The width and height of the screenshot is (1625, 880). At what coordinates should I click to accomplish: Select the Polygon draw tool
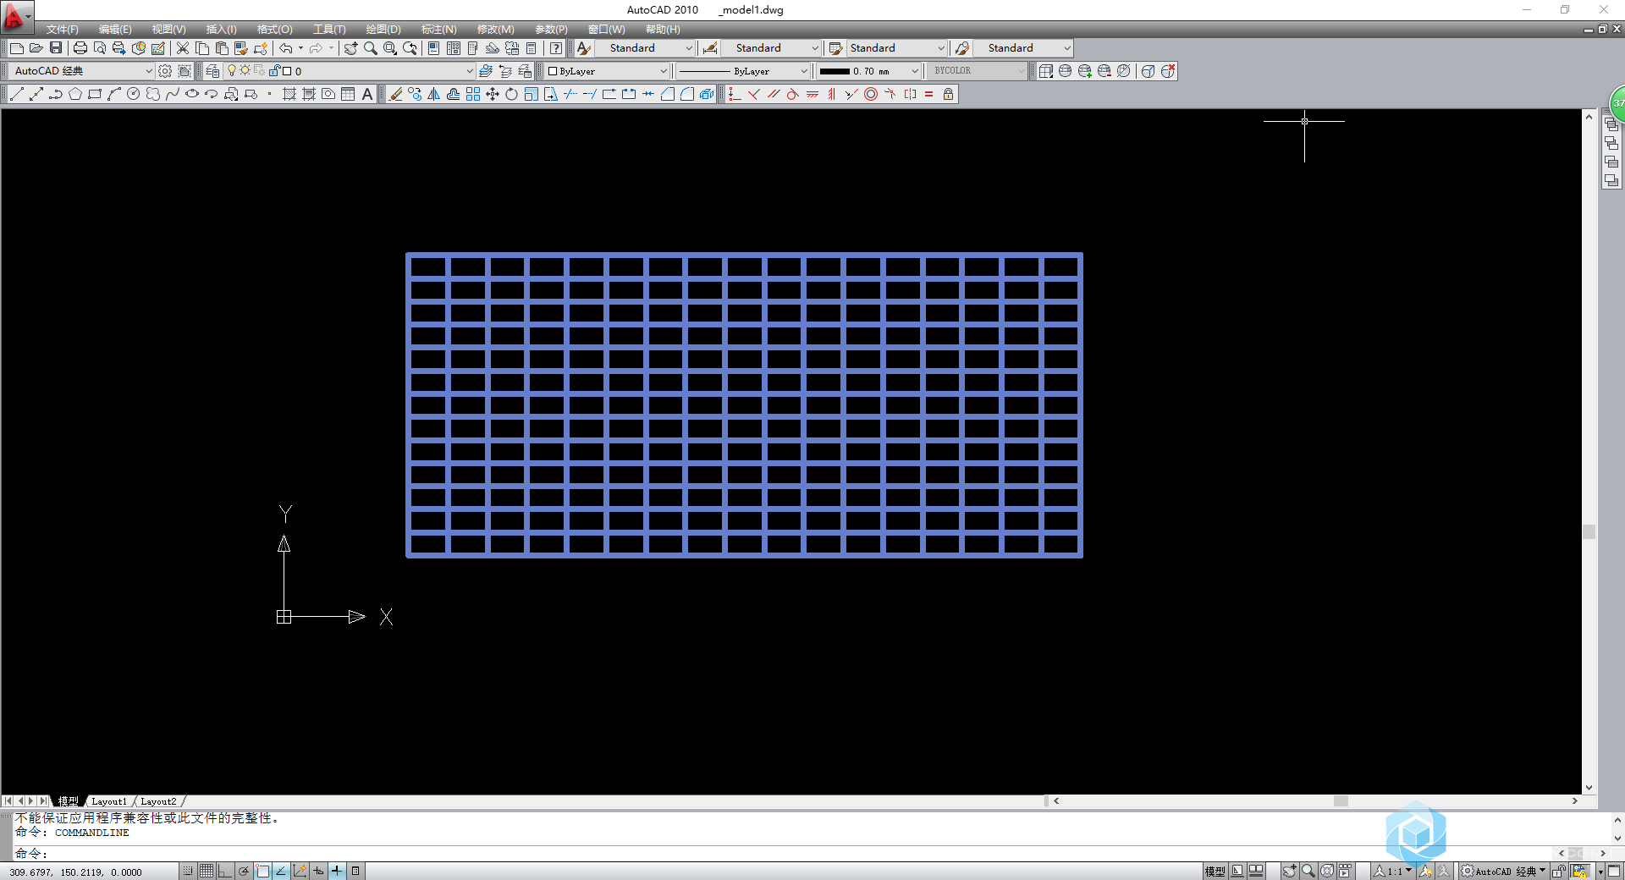tap(75, 94)
